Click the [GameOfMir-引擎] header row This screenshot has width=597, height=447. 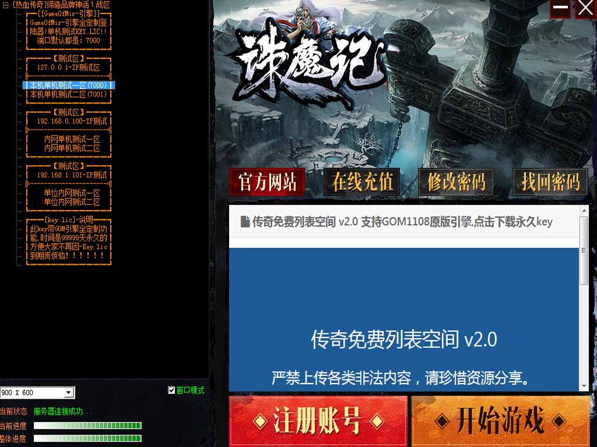tap(69, 14)
